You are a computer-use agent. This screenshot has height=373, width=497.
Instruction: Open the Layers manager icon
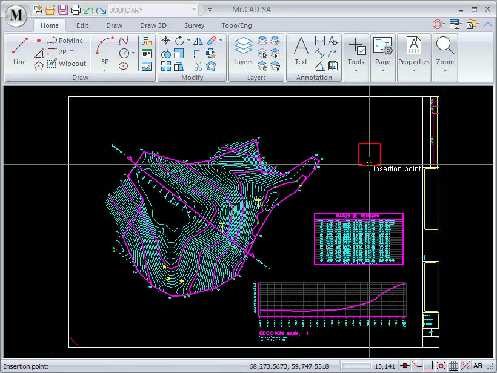pyautogui.click(x=243, y=51)
